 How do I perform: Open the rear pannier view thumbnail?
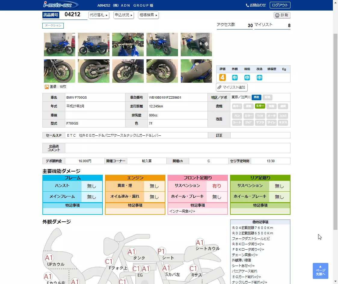point(196,45)
